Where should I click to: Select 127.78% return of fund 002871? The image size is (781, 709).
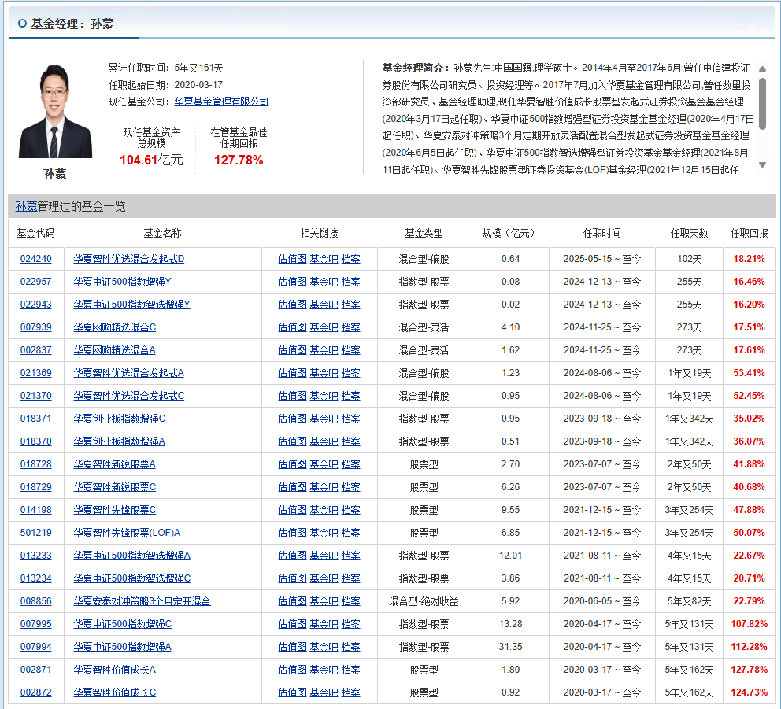pos(750,670)
